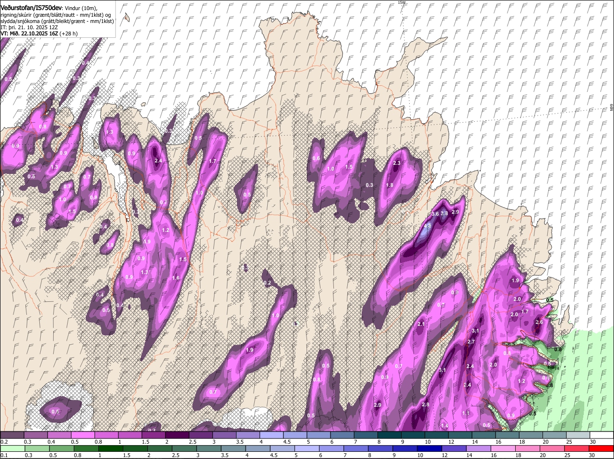Click the '0.2' label under the purple legend
The width and height of the screenshot is (614, 459).
point(4,442)
